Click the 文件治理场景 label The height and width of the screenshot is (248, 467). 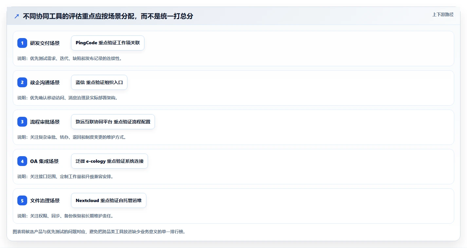(45, 200)
